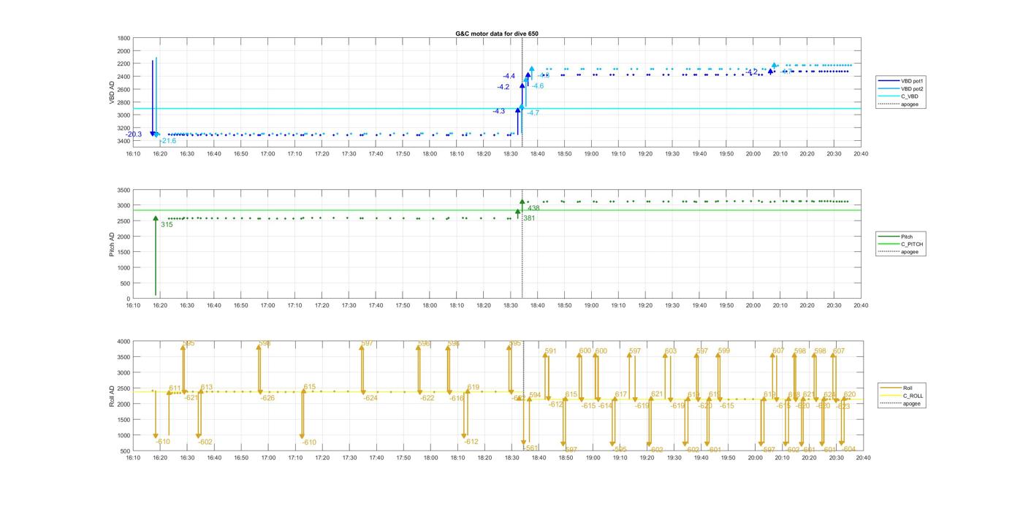Screen dimensions: 1023x506
Task: Click the "-21.6" VBD move label
Action: click(x=168, y=141)
